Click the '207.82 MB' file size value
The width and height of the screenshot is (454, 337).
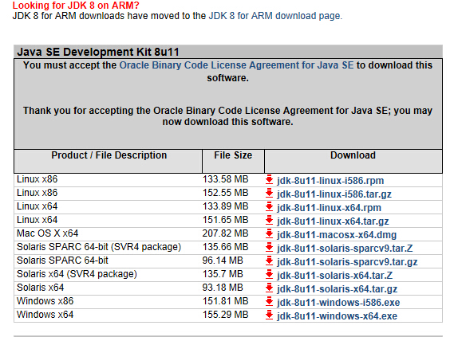pyautogui.click(x=225, y=233)
